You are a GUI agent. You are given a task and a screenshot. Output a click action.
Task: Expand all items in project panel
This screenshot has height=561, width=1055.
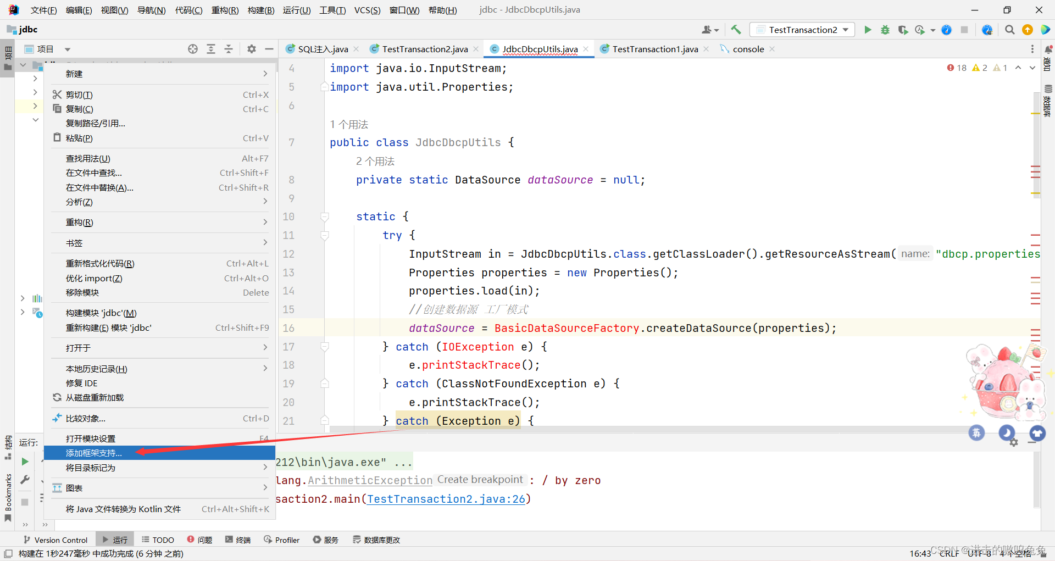tap(211, 49)
